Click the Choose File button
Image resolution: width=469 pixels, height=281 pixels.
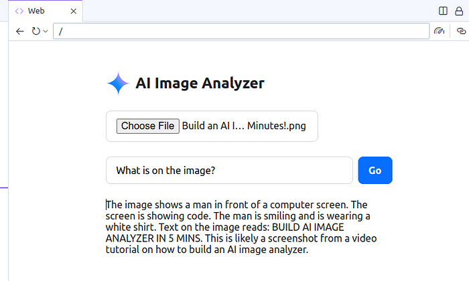tap(148, 126)
